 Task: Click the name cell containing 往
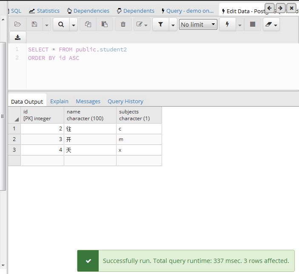pyautogui.click(x=90, y=129)
